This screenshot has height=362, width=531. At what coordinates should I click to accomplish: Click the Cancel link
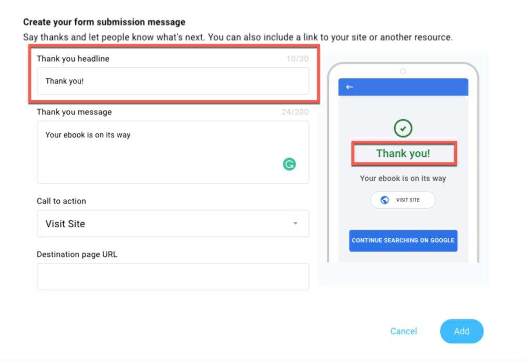[x=403, y=331]
